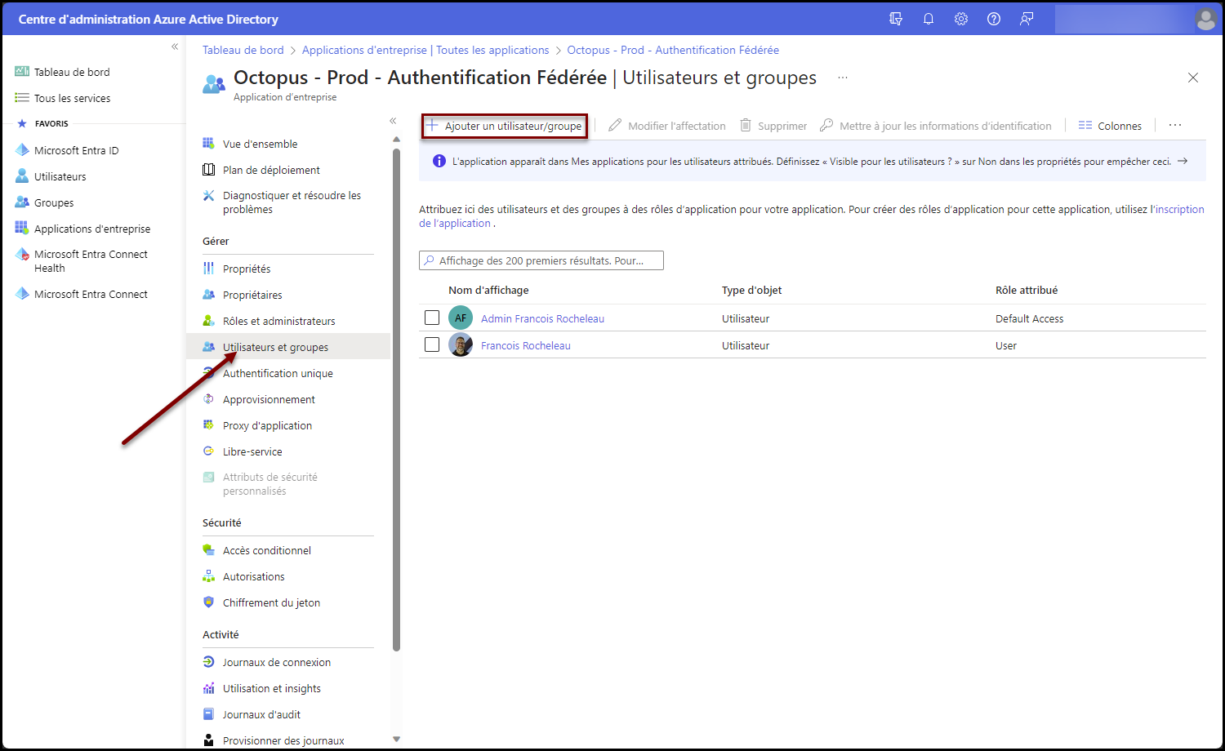Go to Applications d'entreprise in the sidebar
The height and width of the screenshot is (751, 1225).
click(x=91, y=228)
